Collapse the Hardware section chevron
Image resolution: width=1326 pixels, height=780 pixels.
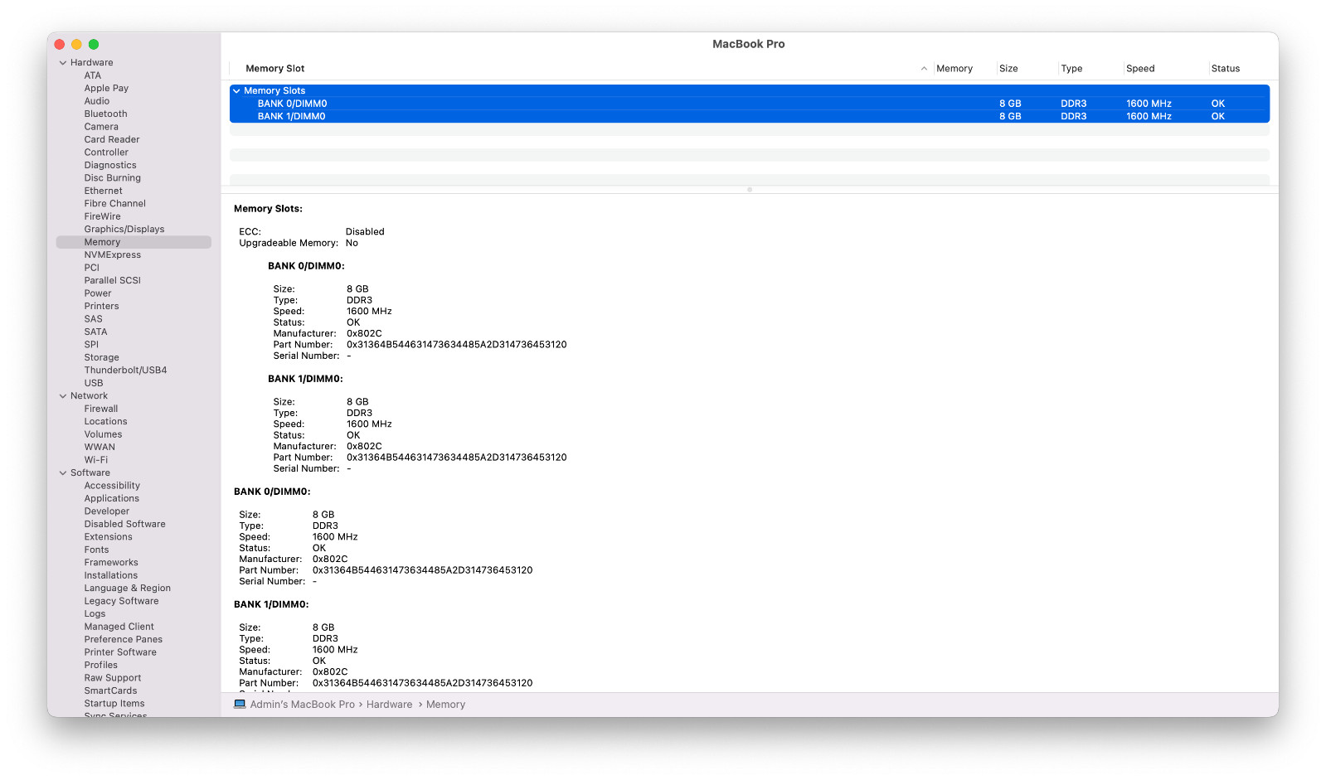pyautogui.click(x=63, y=63)
